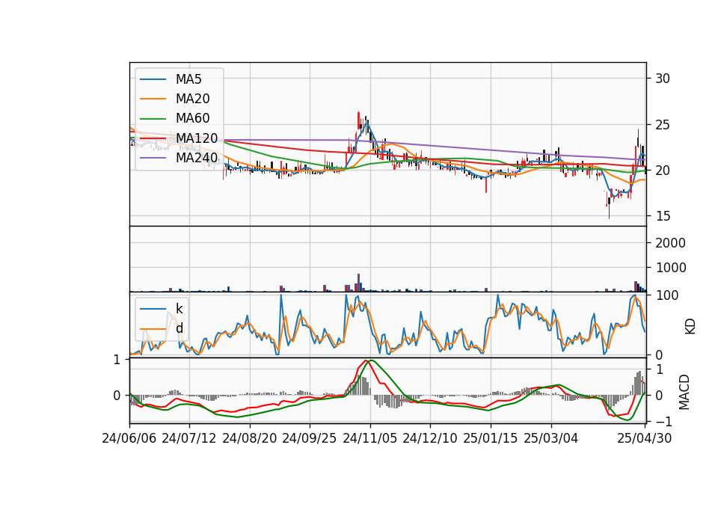Click the 24/06/06 date label
The width and height of the screenshot is (718, 516).
coord(129,438)
